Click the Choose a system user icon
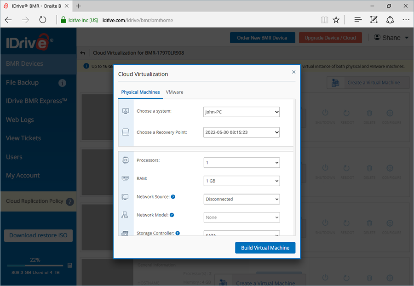The width and height of the screenshot is (414, 286). click(x=126, y=111)
